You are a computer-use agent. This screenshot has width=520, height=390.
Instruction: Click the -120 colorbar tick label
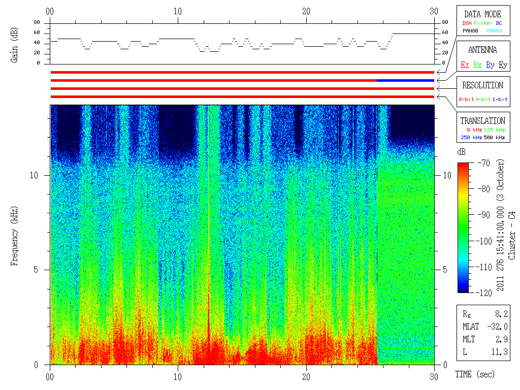(485, 293)
